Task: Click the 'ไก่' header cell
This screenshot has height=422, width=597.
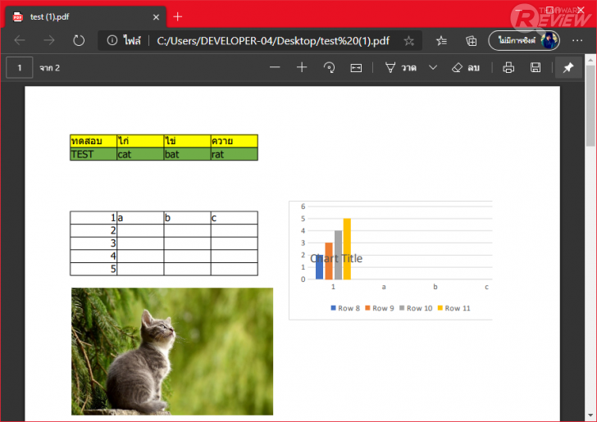Action: (x=140, y=141)
